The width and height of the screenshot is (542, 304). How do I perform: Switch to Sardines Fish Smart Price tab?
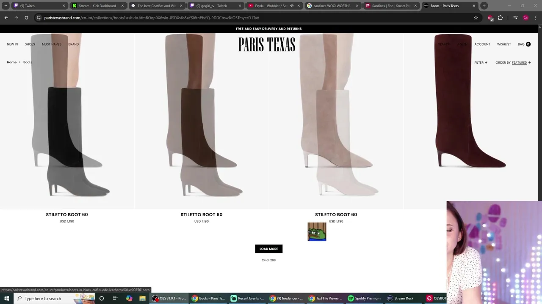(x=391, y=6)
